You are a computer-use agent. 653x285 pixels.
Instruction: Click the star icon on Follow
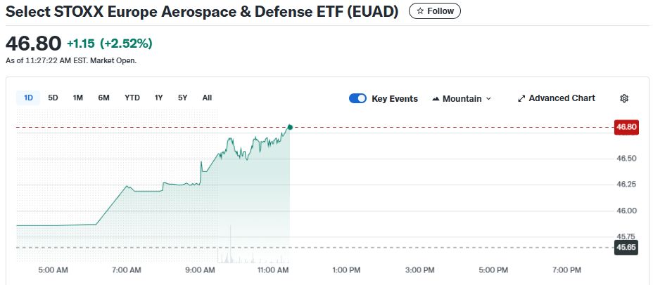click(x=421, y=11)
